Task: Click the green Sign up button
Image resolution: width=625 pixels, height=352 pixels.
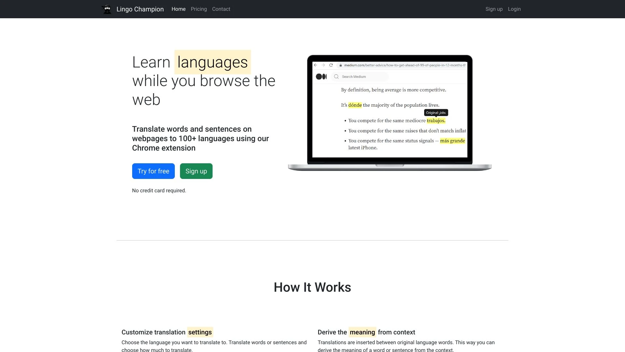Action: tap(196, 171)
